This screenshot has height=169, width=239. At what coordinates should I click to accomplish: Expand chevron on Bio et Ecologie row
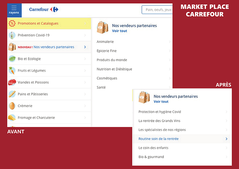[x=85, y=59]
